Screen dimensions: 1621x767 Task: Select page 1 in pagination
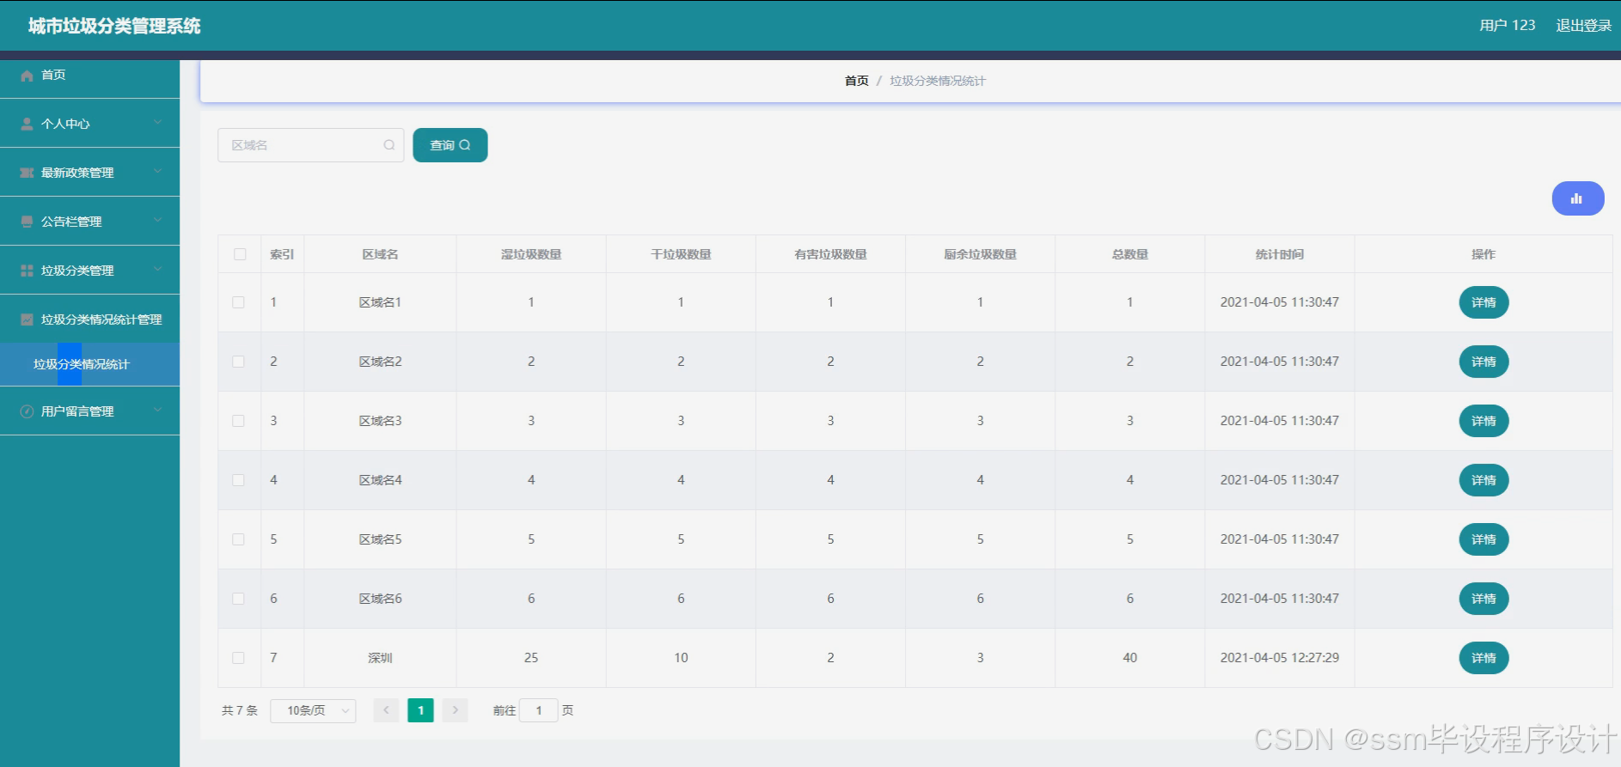tap(420, 710)
